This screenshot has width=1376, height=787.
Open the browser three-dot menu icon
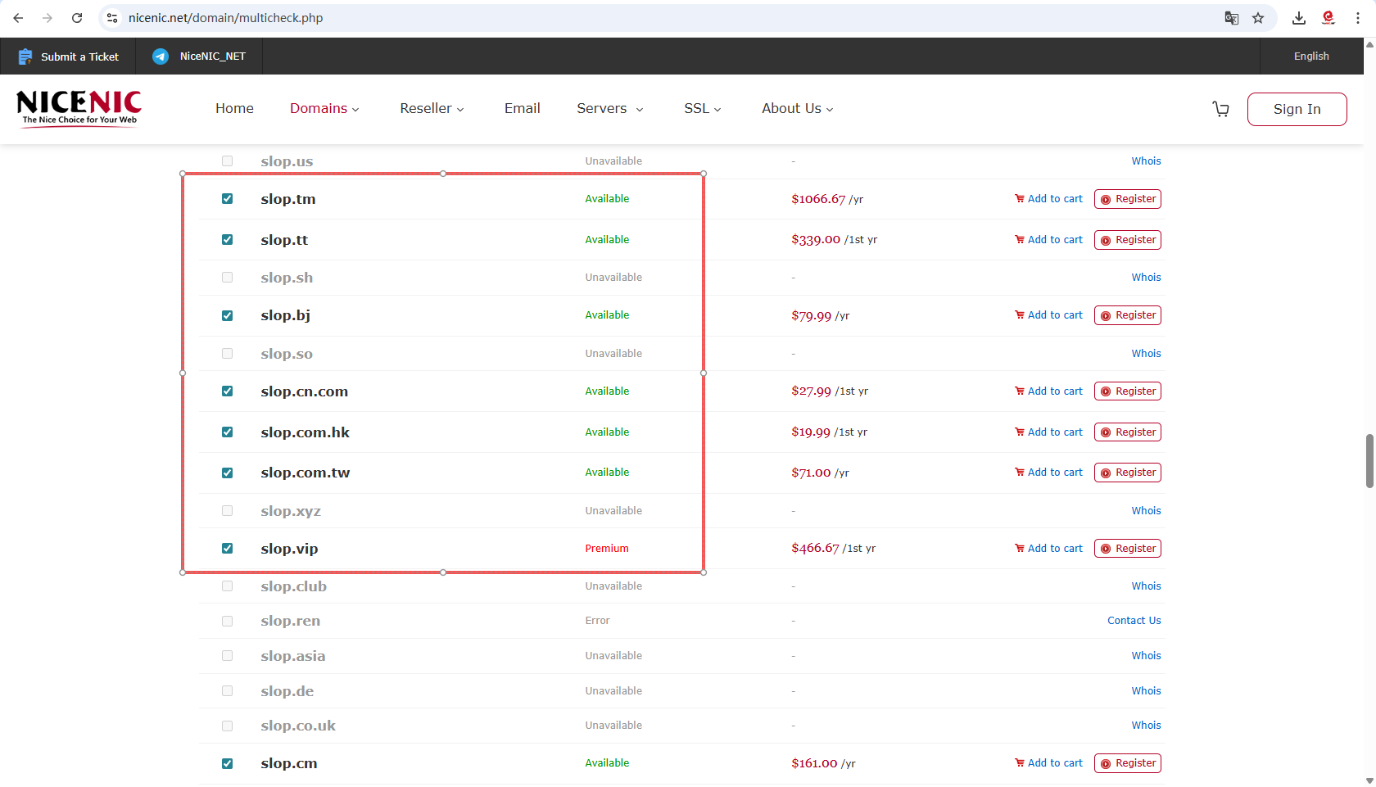tap(1358, 17)
